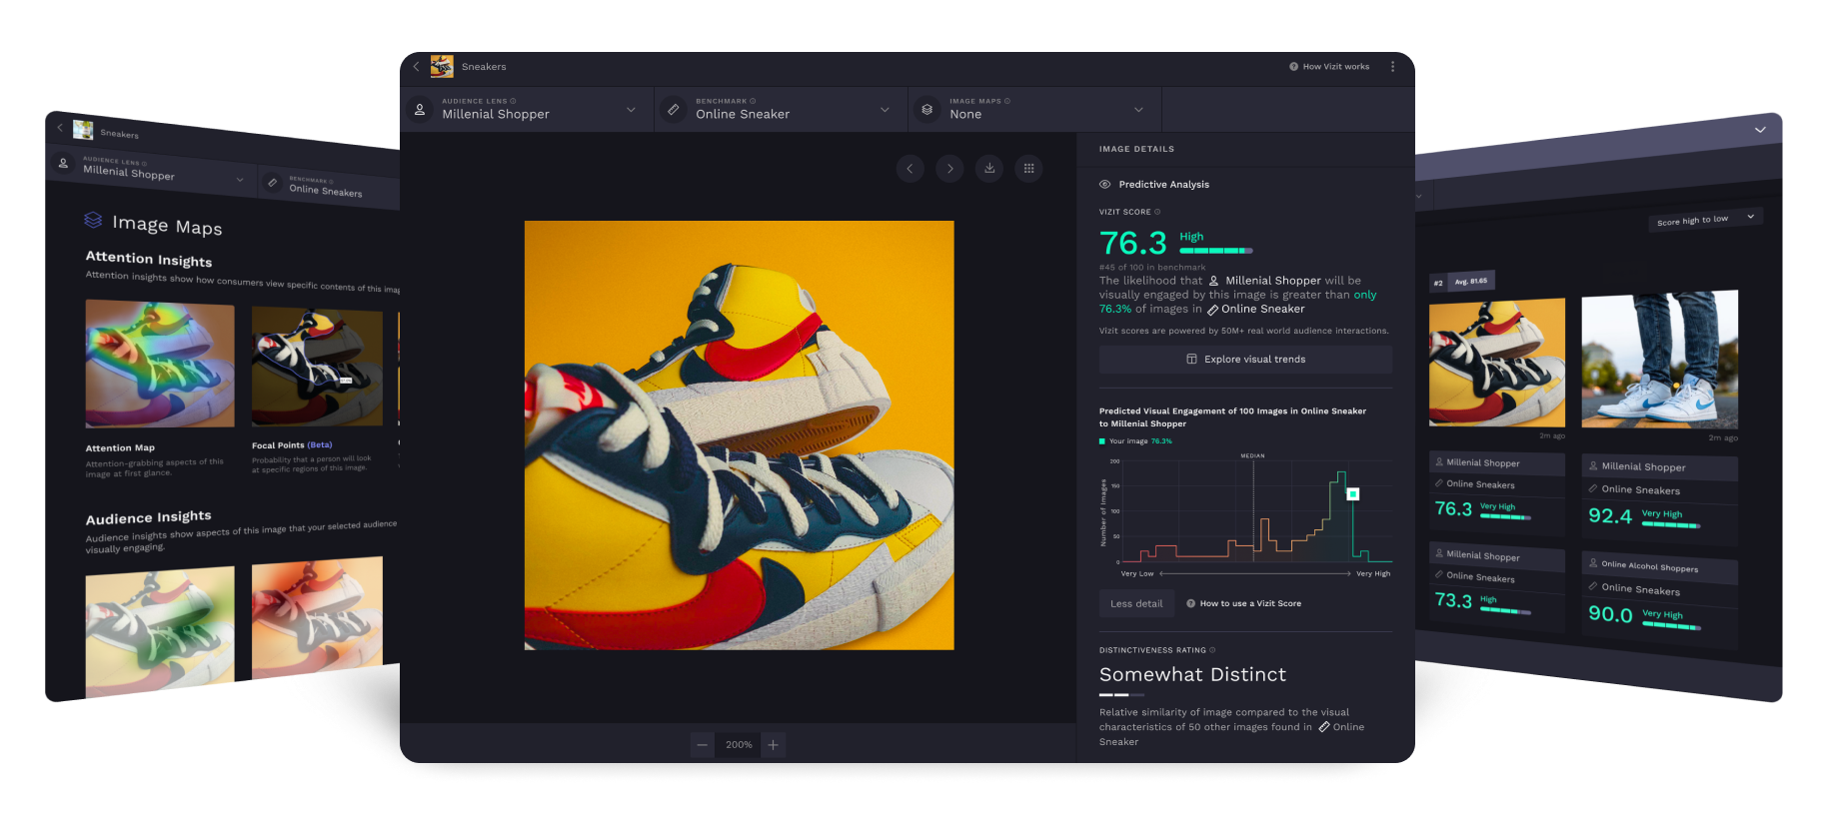Click back arrow beside Sneakers title
The width and height of the screenshot is (1823, 815).
(x=417, y=67)
